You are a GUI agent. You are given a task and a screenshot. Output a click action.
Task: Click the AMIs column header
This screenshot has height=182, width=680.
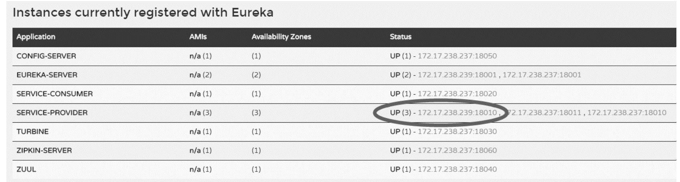[x=198, y=37]
